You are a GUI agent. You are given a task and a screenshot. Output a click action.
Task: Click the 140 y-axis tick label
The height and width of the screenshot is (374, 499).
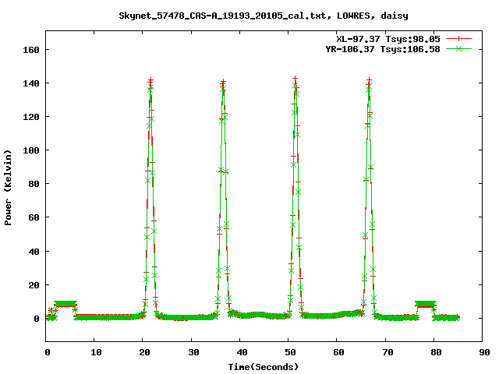(x=31, y=83)
